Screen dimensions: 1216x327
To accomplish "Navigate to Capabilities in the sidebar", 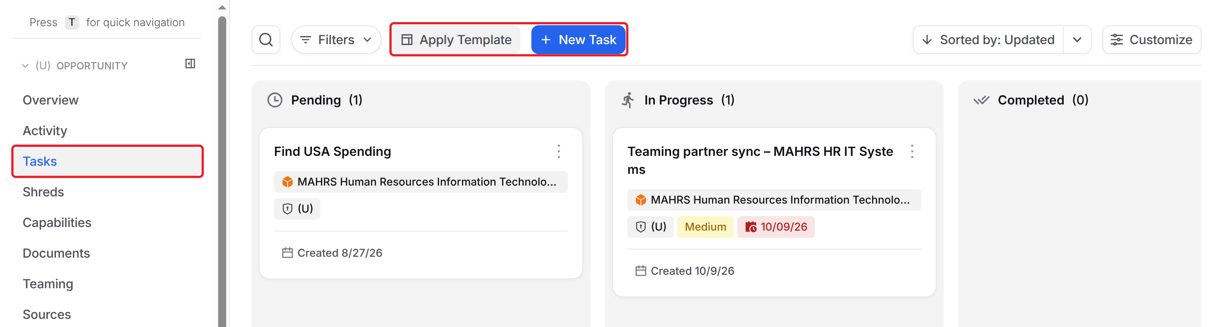I will pyautogui.click(x=57, y=223).
